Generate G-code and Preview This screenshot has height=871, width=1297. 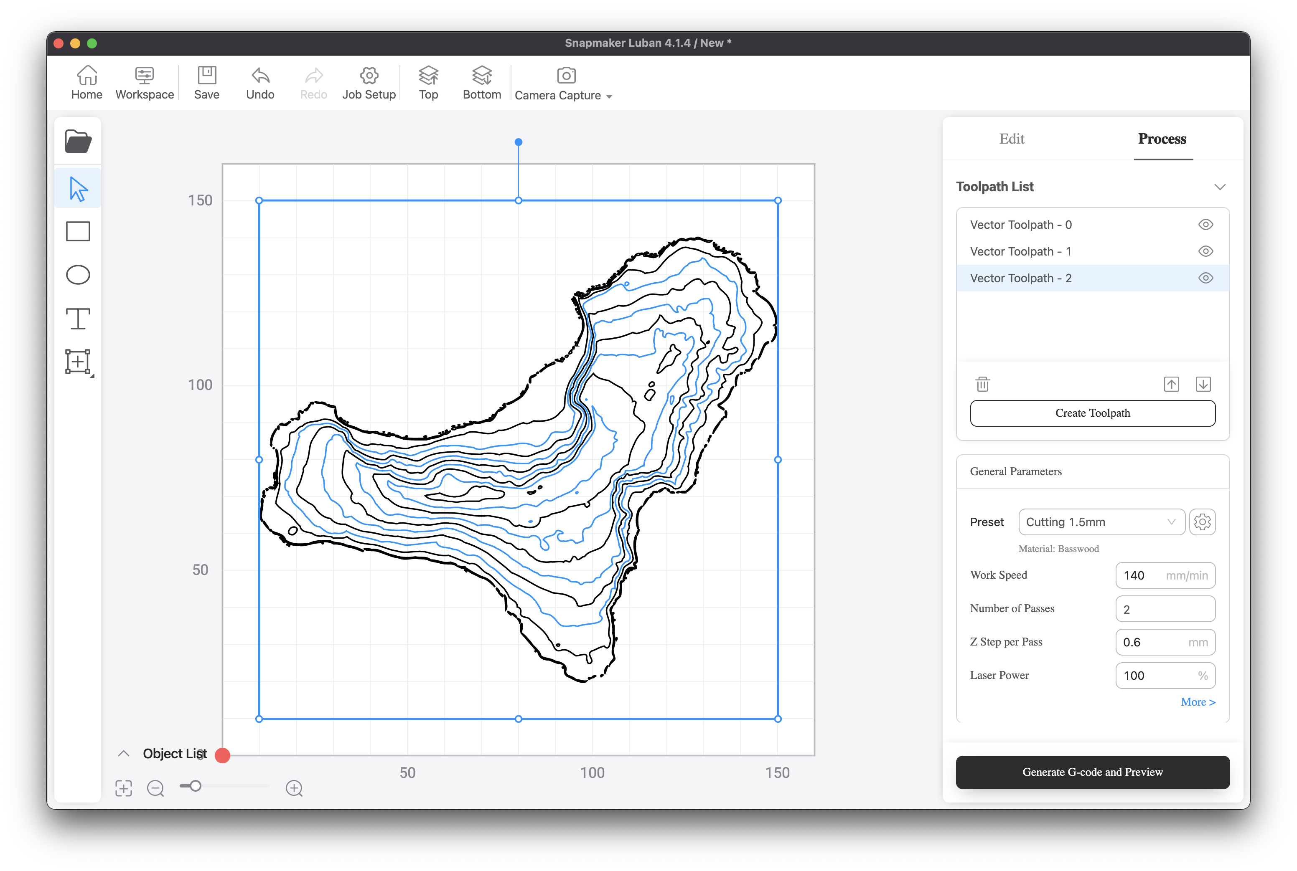tap(1092, 772)
